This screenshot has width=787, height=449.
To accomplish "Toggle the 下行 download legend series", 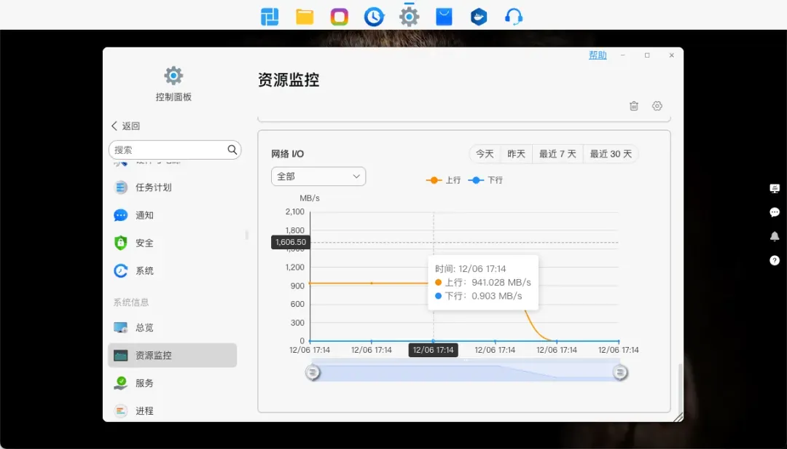I will 486,180.
